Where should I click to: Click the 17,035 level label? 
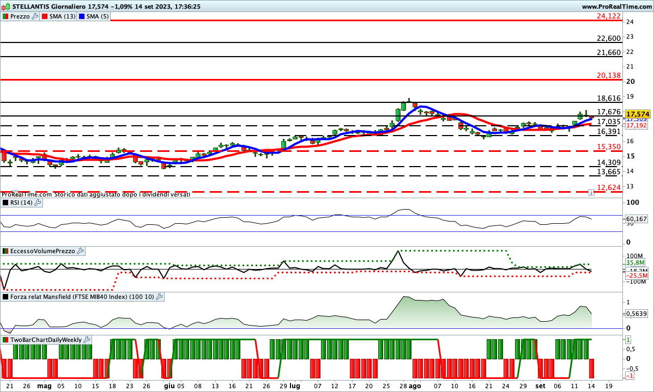pyautogui.click(x=609, y=121)
